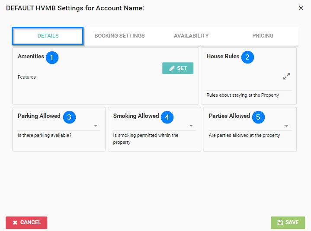Save the default HVMB settings
Image resolution: width=311 pixels, height=231 pixels.
tap(288, 222)
